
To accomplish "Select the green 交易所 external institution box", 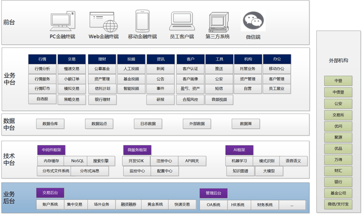I will pos(338,115).
